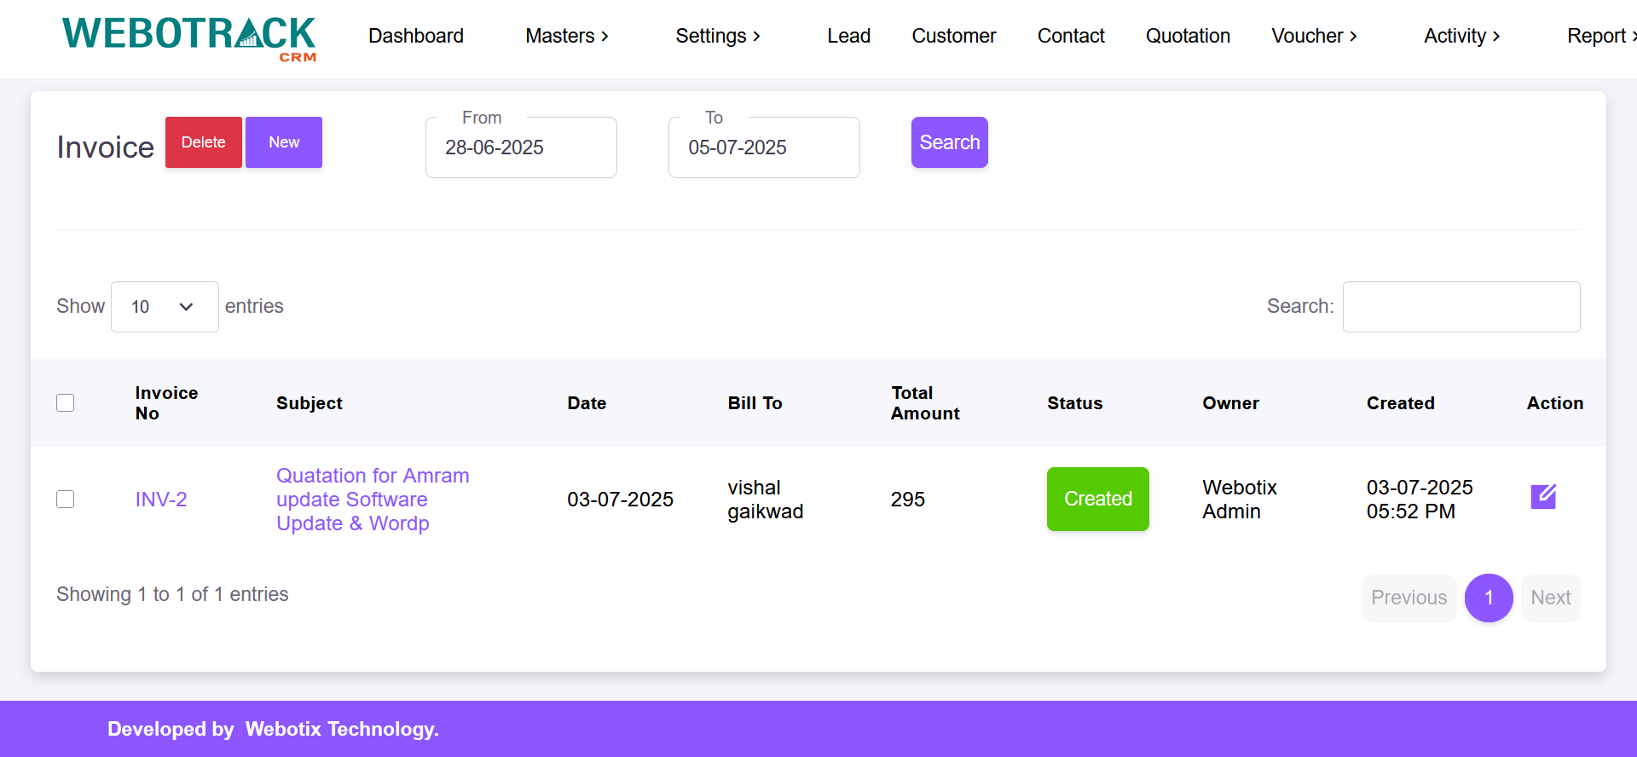
Task: Click the green Created status badge
Action: (1097, 500)
